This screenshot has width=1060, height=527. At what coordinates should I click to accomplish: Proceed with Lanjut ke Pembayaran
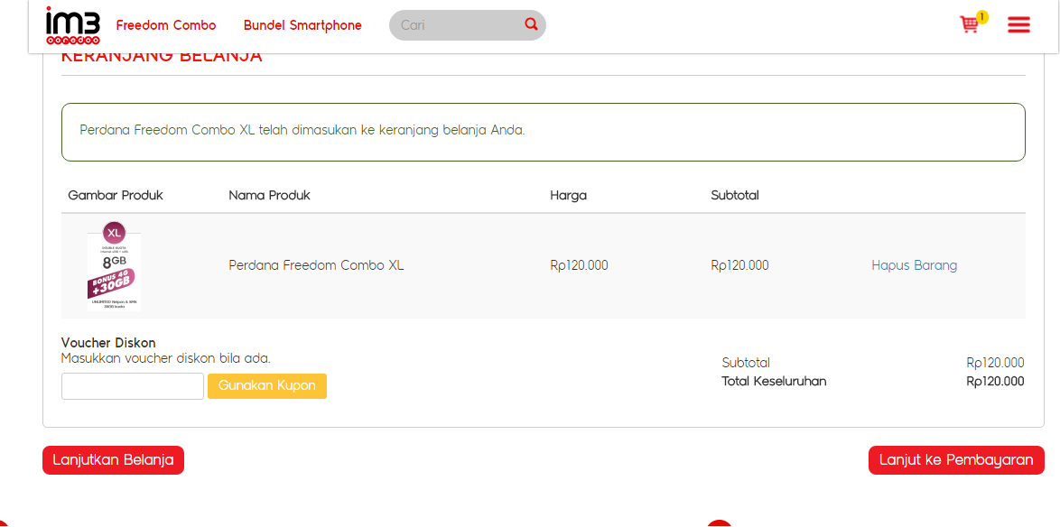[x=956, y=460]
